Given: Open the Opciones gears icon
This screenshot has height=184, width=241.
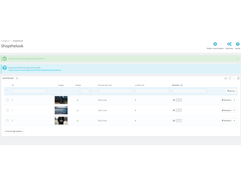Looking at the screenshot, I should 229,44.
